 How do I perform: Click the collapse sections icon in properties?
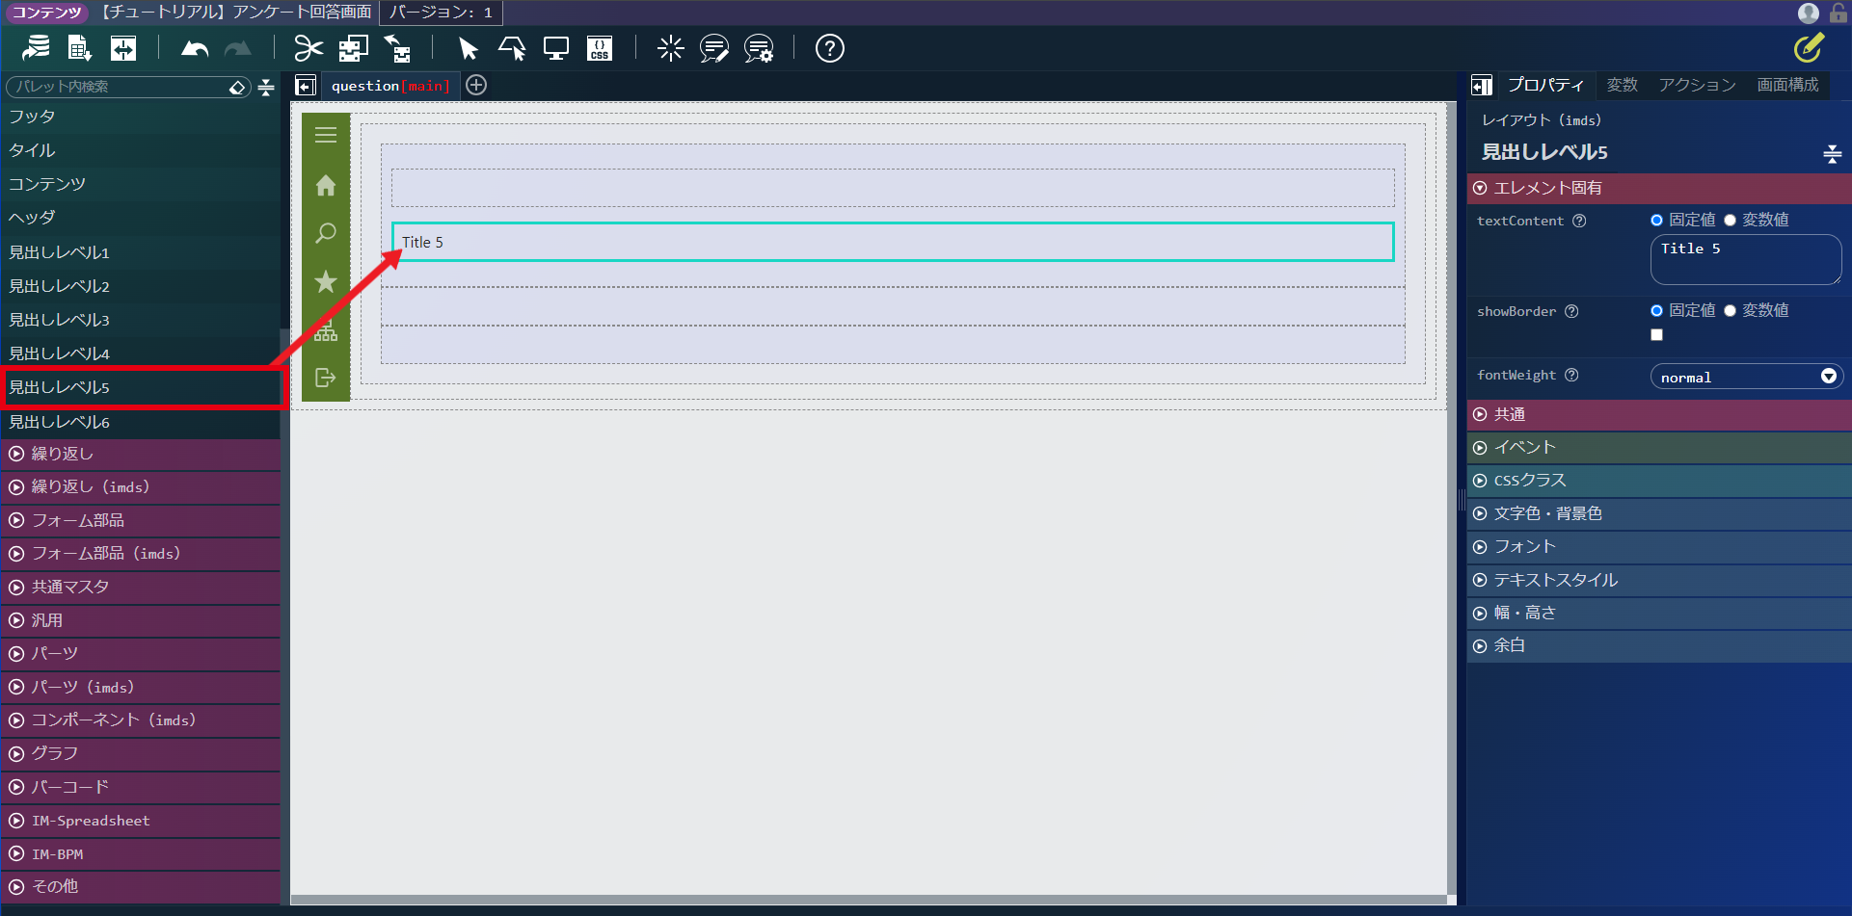[1833, 153]
